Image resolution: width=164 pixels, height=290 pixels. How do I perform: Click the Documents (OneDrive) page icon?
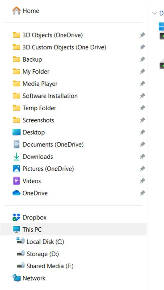pyautogui.click(x=16, y=144)
